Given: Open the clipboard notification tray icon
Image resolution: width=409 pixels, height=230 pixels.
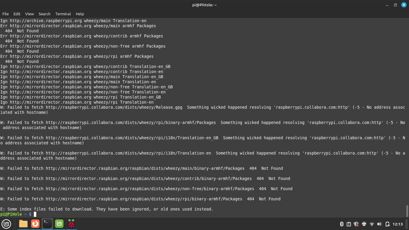Looking at the screenshot, I should pyautogui.click(x=349, y=224).
